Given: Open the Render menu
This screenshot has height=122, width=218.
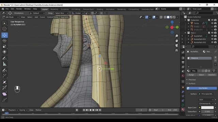Looking at the screenshot, I should [x=19, y=9].
